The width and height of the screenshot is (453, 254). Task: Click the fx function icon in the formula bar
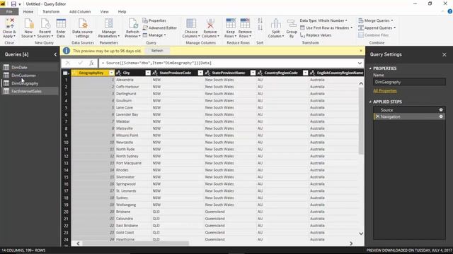[91, 63]
